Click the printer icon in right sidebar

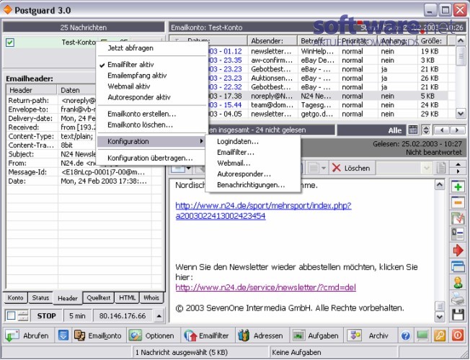click(x=458, y=299)
